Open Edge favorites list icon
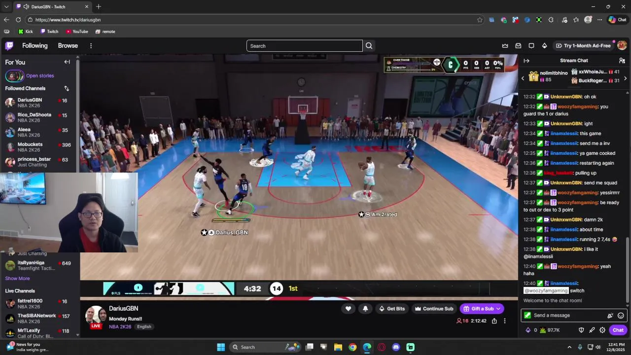Image resolution: width=631 pixels, height=355 pixels. [576, 20]
